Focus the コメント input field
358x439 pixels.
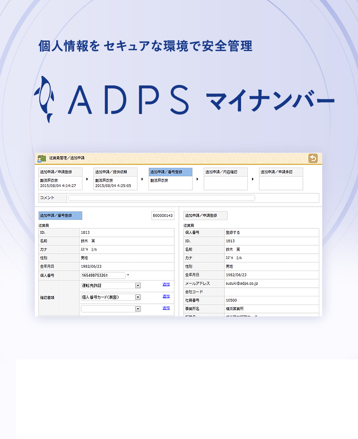pyautogui.click(x=162, y=198)
